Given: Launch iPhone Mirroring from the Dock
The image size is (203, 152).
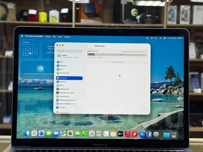Looking at the screenshot, I should (x=149, y=134).
